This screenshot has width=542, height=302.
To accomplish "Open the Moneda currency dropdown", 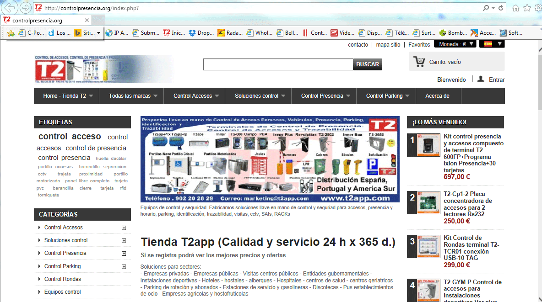I will [x=455, y=44].
